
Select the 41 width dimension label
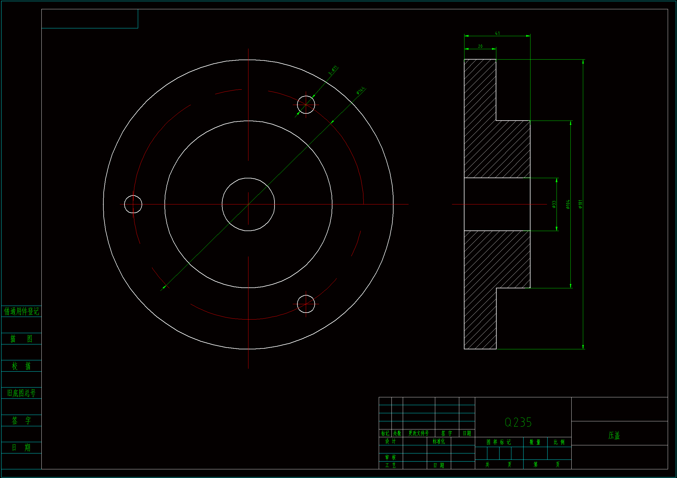coord(497,33)
